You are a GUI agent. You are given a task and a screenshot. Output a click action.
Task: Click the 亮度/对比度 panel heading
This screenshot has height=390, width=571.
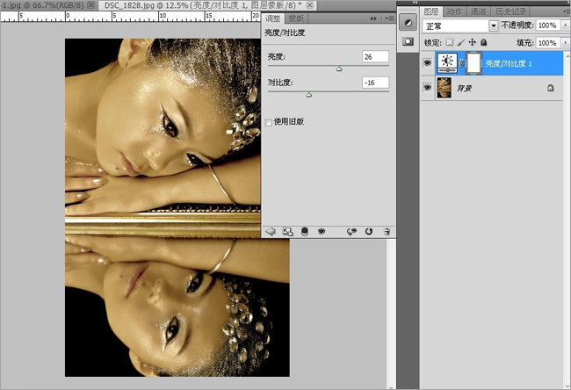285,32
